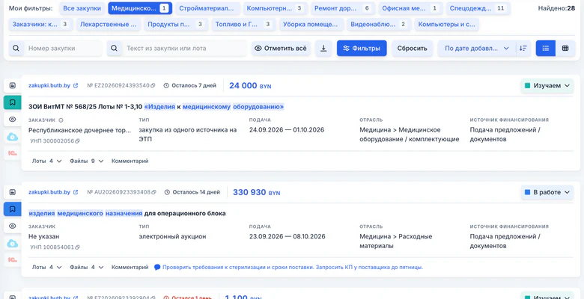Image resolution: width=584 pixels, height=299 pixels.
Task: Click the cloud icon beside the 330 930 BYN card
Action: (x=12, y=244)
